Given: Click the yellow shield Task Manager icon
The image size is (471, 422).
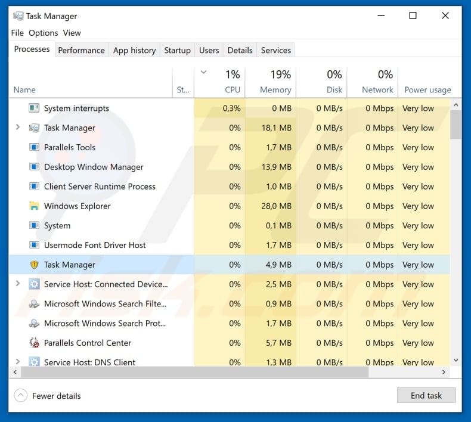Looking at the screenshot, I should [x=34, y=265].
